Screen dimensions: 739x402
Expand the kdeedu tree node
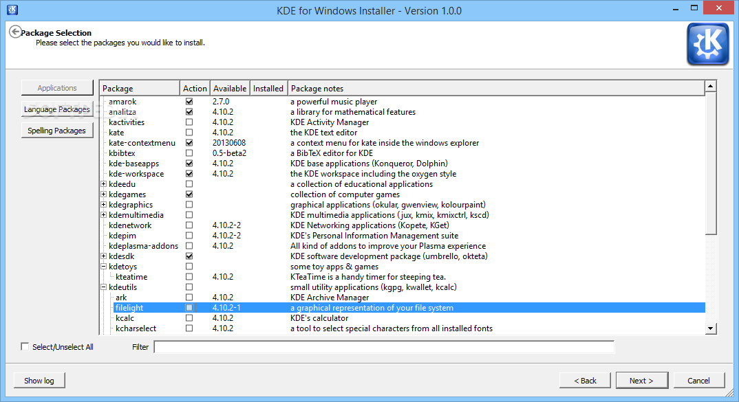click(x=104, y=184)
